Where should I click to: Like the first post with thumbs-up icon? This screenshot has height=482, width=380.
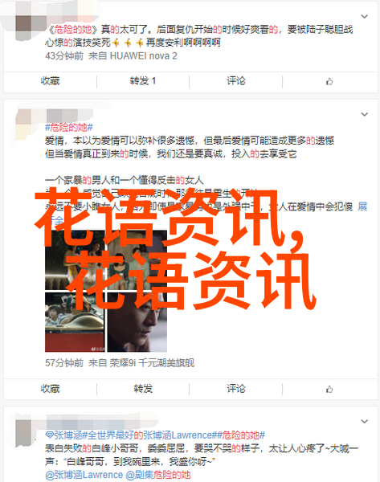(x=329, y=81)
